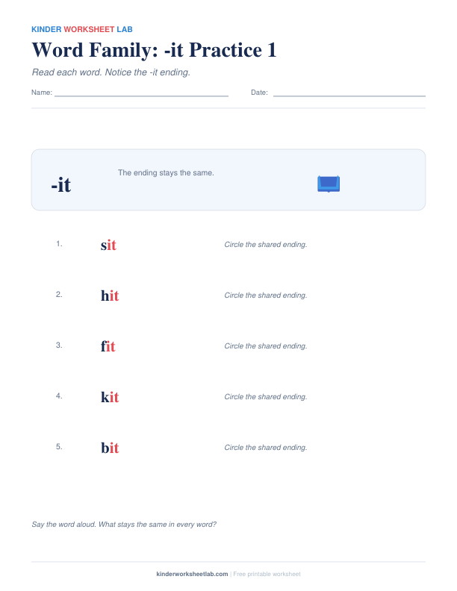Screen dimensions: 457x591
Task: Click instruction text beside word sit
Action: click(x=266, y=245)
